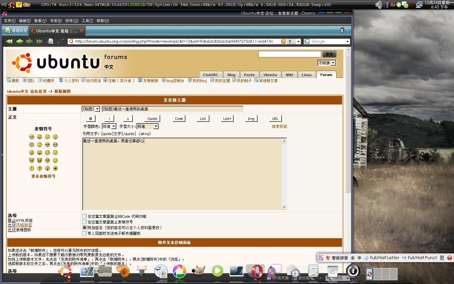
Task: Open the green media player dock icon
Action: [217, 271]
